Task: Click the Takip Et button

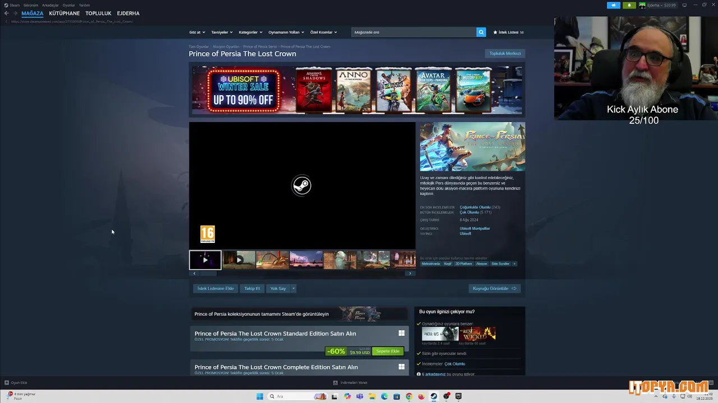Action: pyautogui.click(x=252, y=289)
